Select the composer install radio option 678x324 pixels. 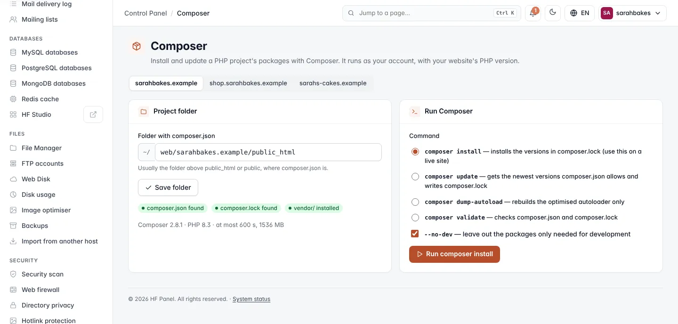coord(415,152)
